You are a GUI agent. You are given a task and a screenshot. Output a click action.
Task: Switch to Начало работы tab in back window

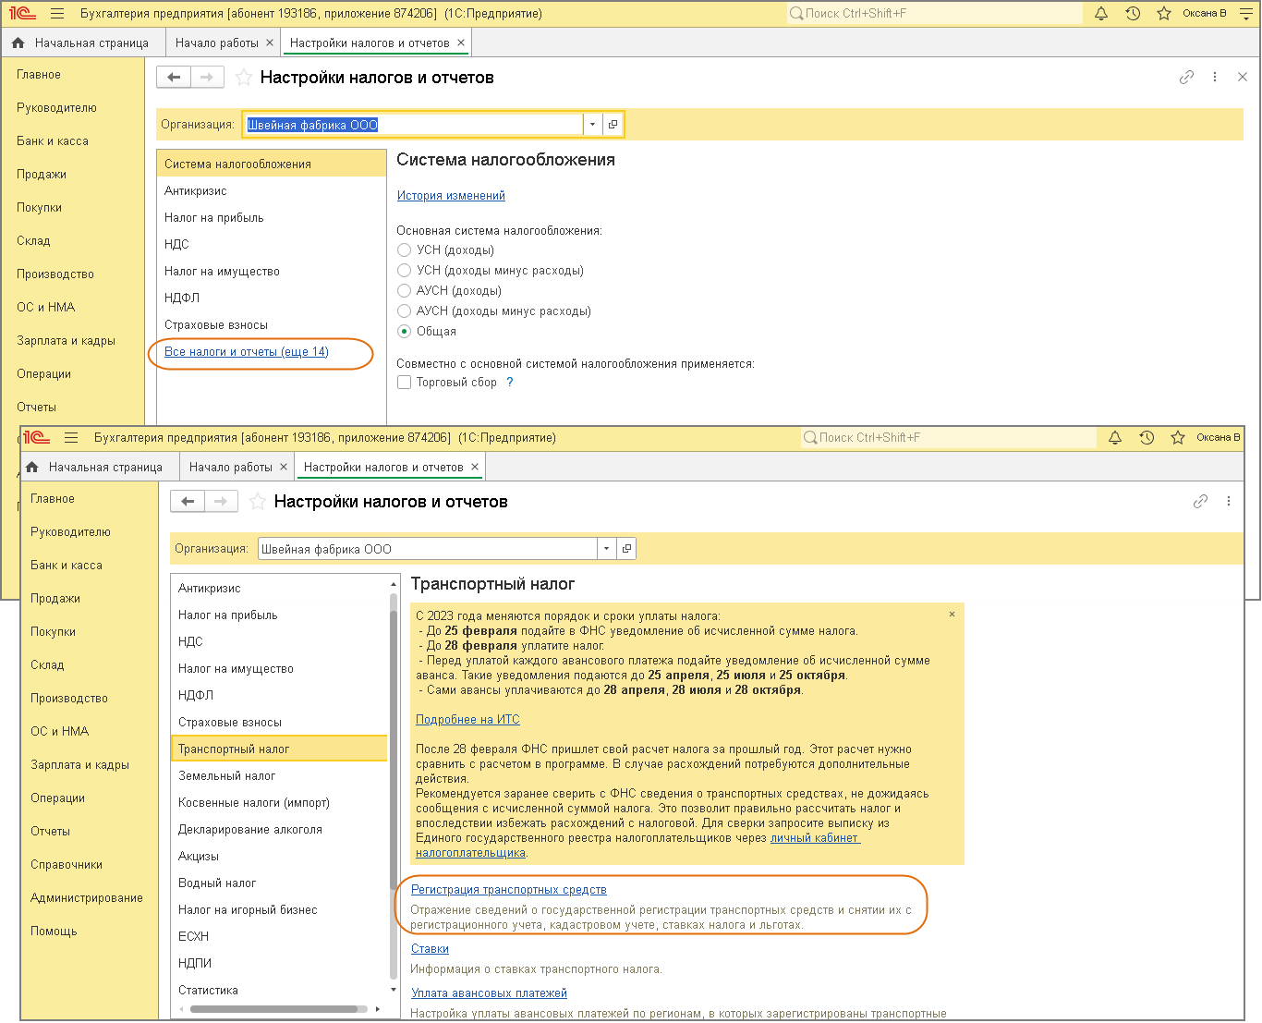217,43
